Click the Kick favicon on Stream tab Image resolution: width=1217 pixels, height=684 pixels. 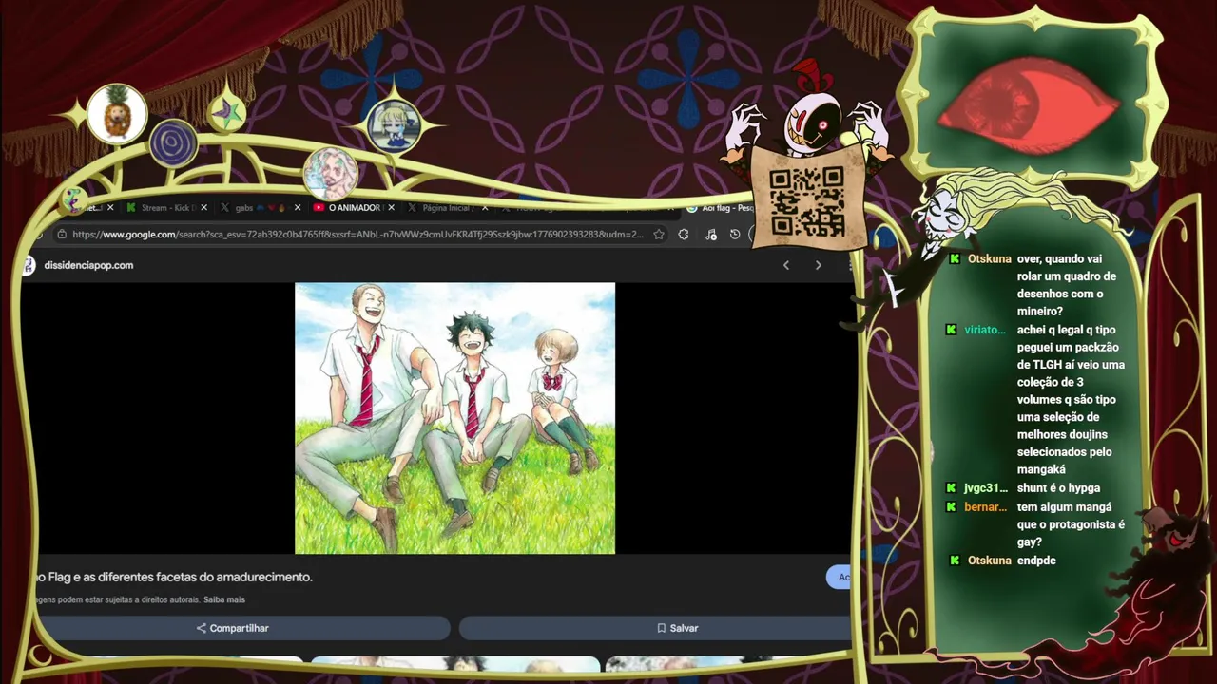131,207
